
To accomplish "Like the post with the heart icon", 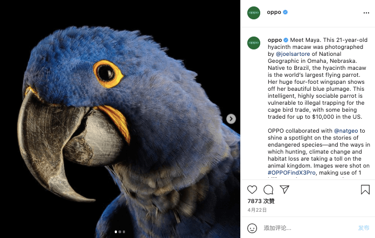I will (x=252, y=190).
